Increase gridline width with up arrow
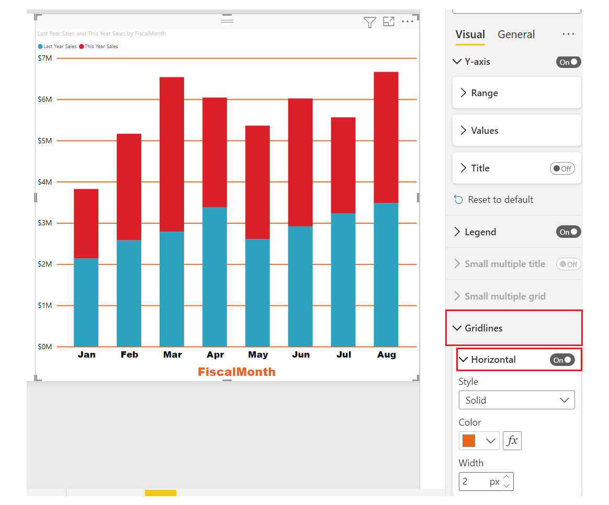 (x=506, y=477)
